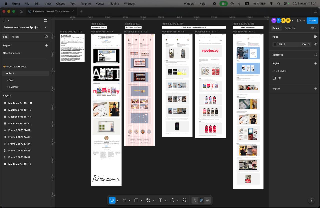Viewport: 320px width, 208px height.
Task: Switch to Design mode in toolbar
Action: (x=201, y=200)
